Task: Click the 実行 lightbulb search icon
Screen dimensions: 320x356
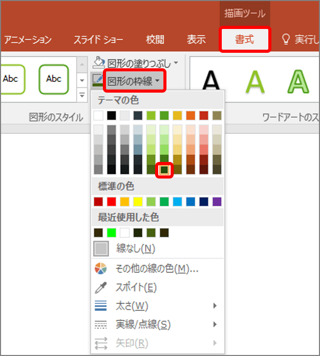Action: (286, 39)
